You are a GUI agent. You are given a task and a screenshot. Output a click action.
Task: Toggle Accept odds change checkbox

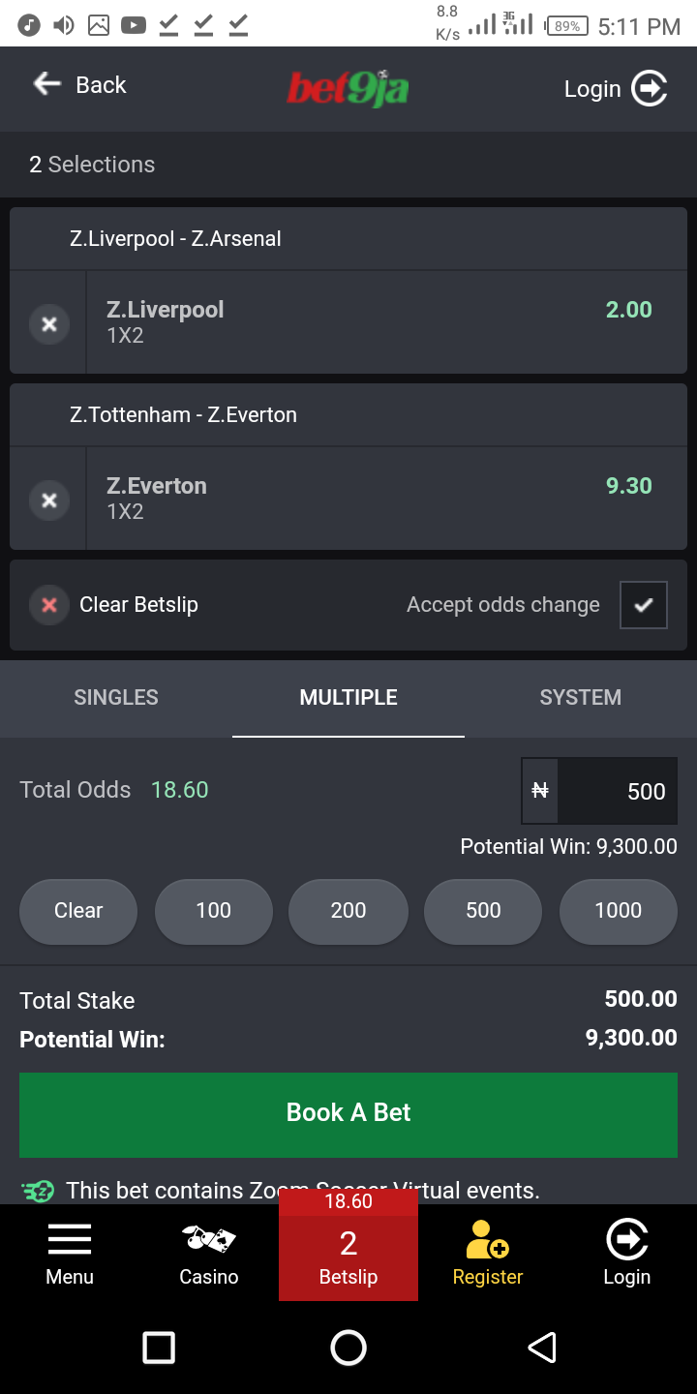644,605
